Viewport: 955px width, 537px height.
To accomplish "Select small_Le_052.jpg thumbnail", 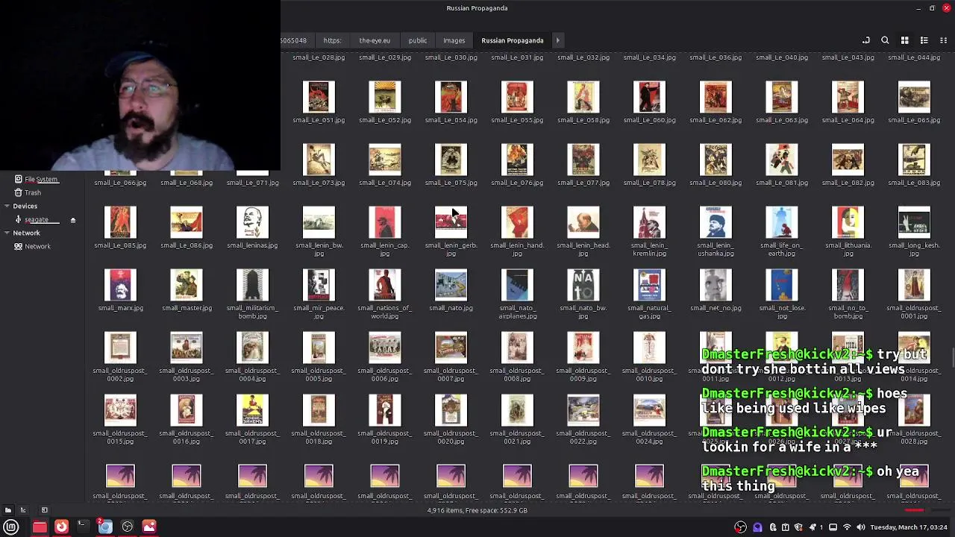I will (385, 97).
